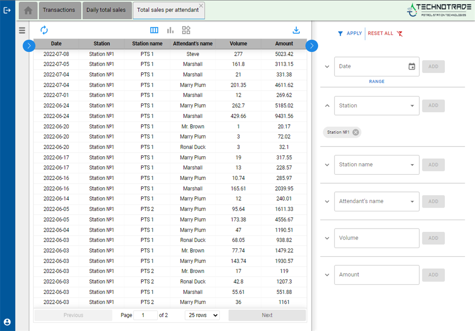Viewport: 475px width, 331px height.
Task: Click the APPLY filter button
Action: (x=349, y=33)
